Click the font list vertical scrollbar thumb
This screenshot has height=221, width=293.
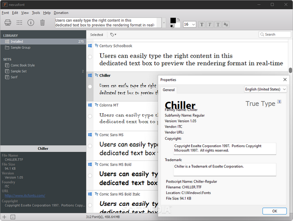coord(290,70)
